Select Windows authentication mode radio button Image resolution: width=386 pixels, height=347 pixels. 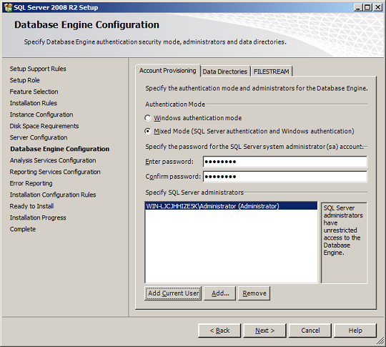148,118
